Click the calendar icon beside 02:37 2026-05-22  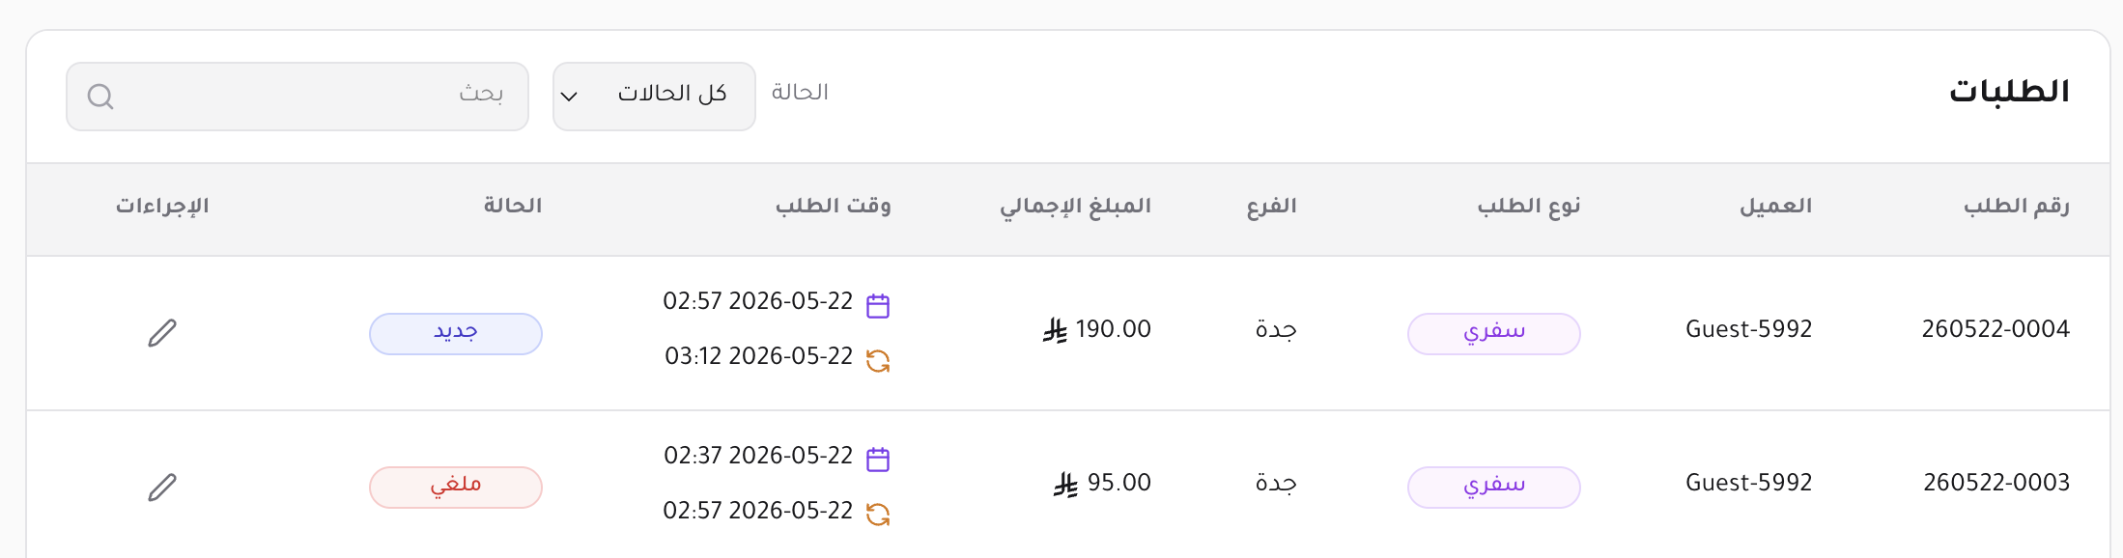(878, 460)
